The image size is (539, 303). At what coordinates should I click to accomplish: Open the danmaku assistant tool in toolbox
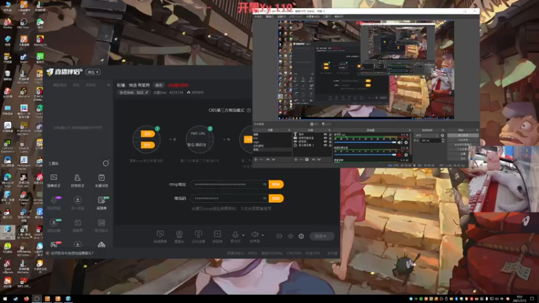pos(54,180)
